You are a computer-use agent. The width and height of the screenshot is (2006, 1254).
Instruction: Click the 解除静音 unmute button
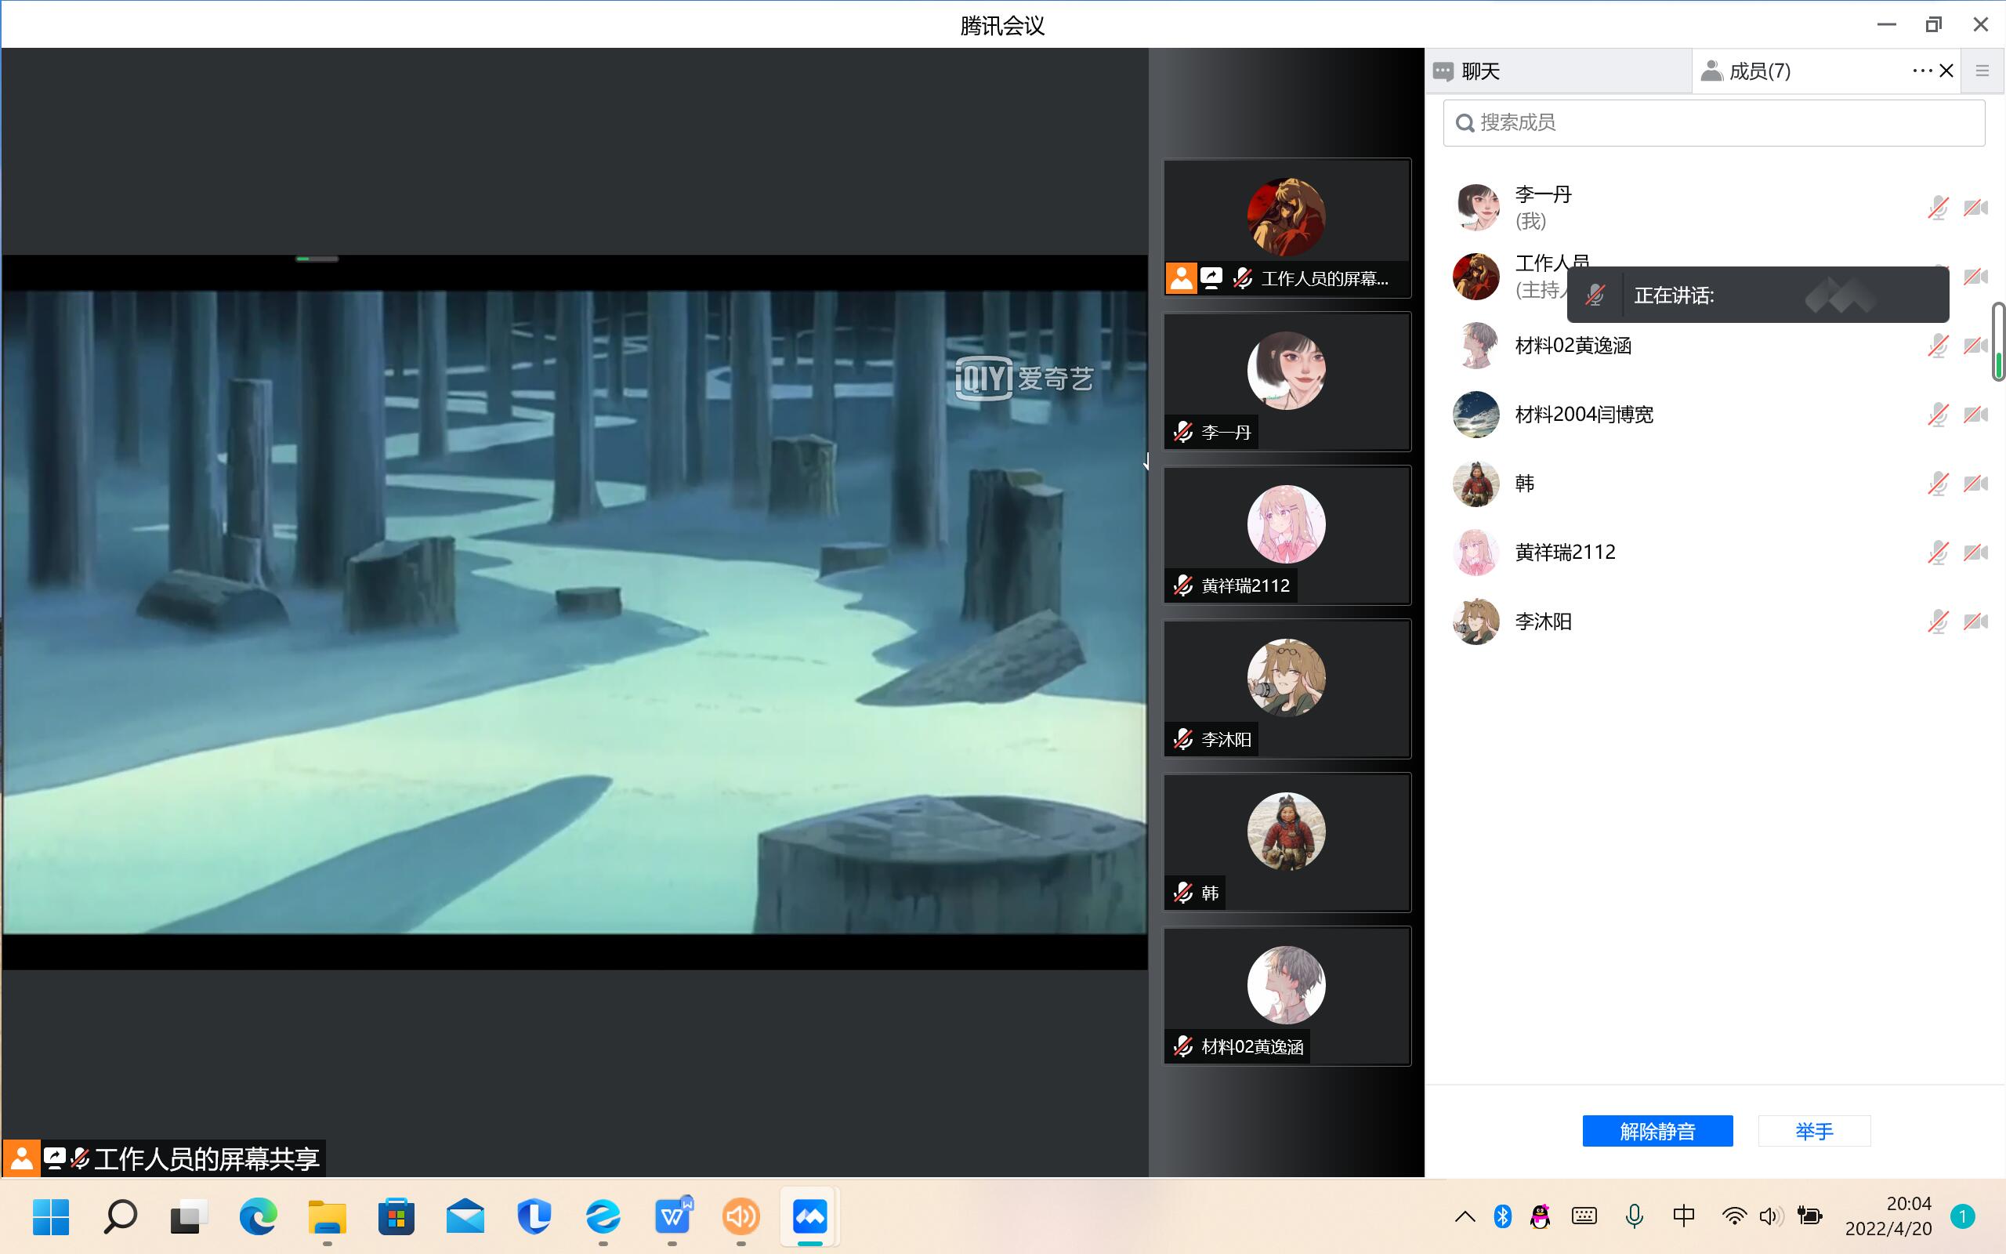tap(1657, 1130)
